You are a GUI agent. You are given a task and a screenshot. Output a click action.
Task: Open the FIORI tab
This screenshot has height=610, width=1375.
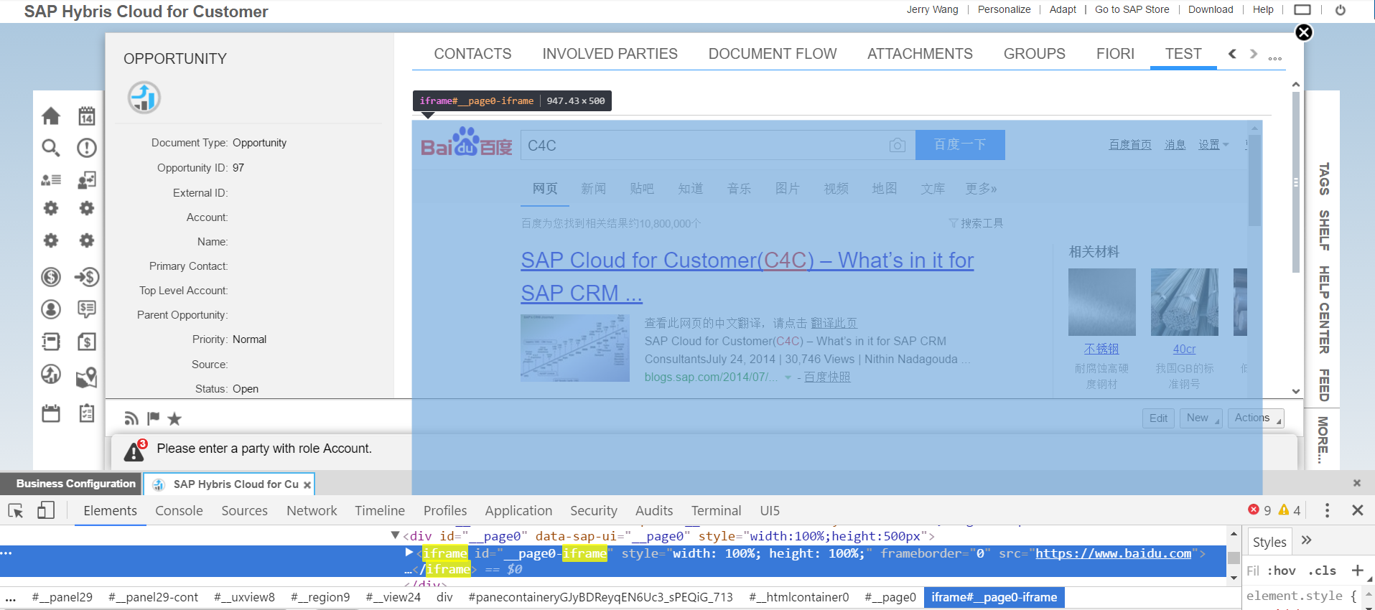tap(1115, 54)
